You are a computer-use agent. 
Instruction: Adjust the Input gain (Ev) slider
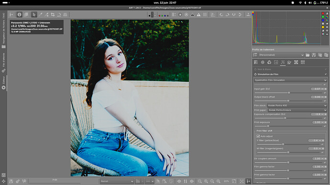click(289, 92)
